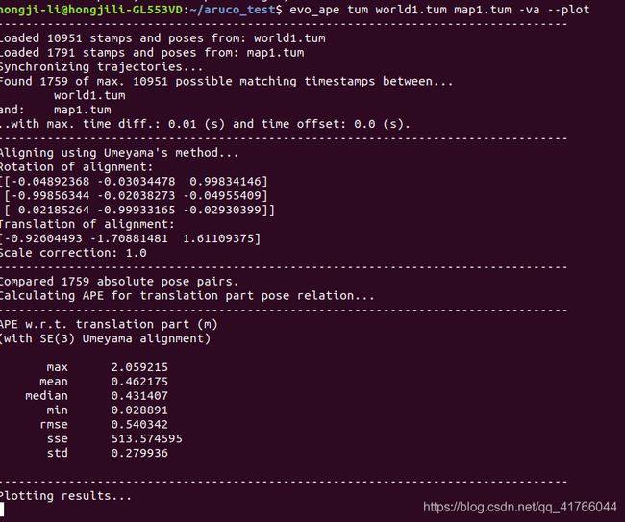
Task: Click the translation vector values line
Action: [x=131, y=238]
